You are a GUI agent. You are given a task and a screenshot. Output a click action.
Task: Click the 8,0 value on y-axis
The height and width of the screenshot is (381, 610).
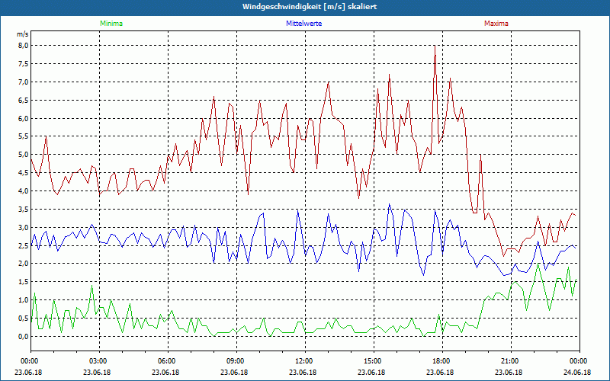[23, 46]
